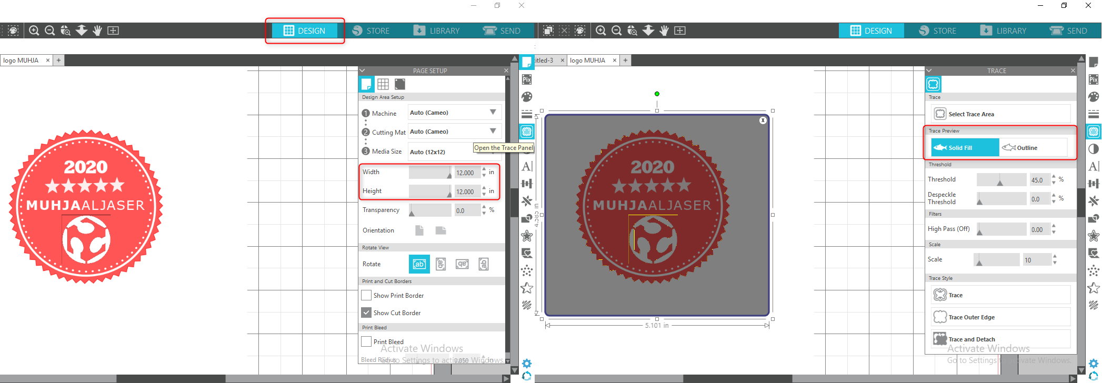Click the Select Trace Area button
This screenshot has height=383, width=1102.
tap(1000, 114)
